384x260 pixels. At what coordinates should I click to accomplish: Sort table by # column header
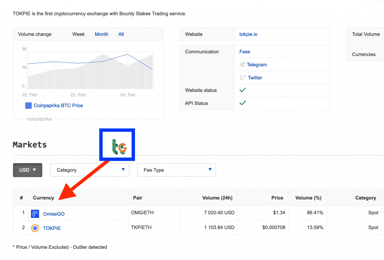(x=21, y=198)
